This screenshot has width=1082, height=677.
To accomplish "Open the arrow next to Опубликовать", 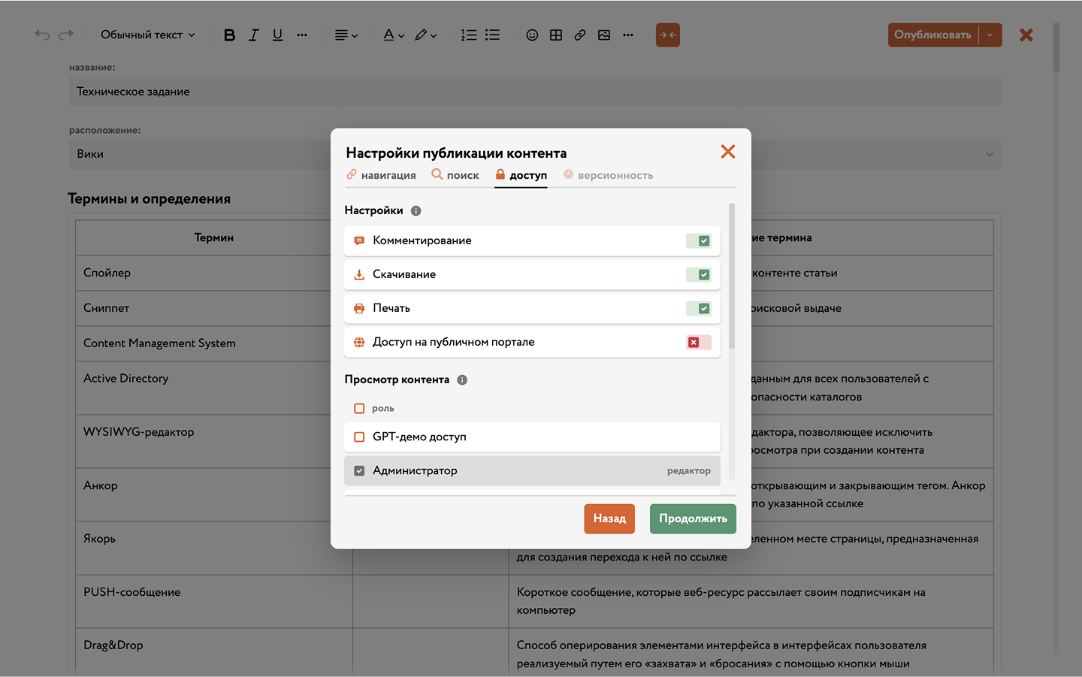I will click(990, 35).
